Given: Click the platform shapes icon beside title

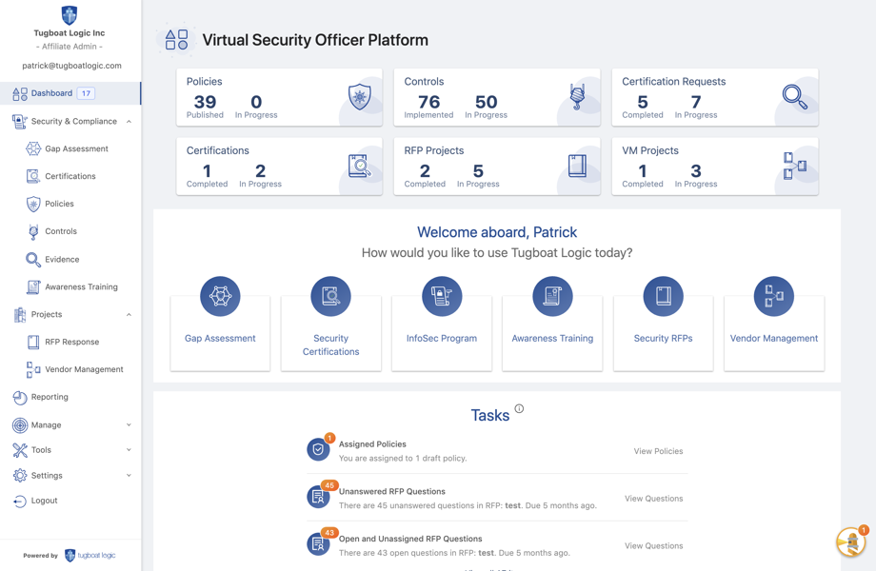Looking at the screenshot, I should click(176, 40).
